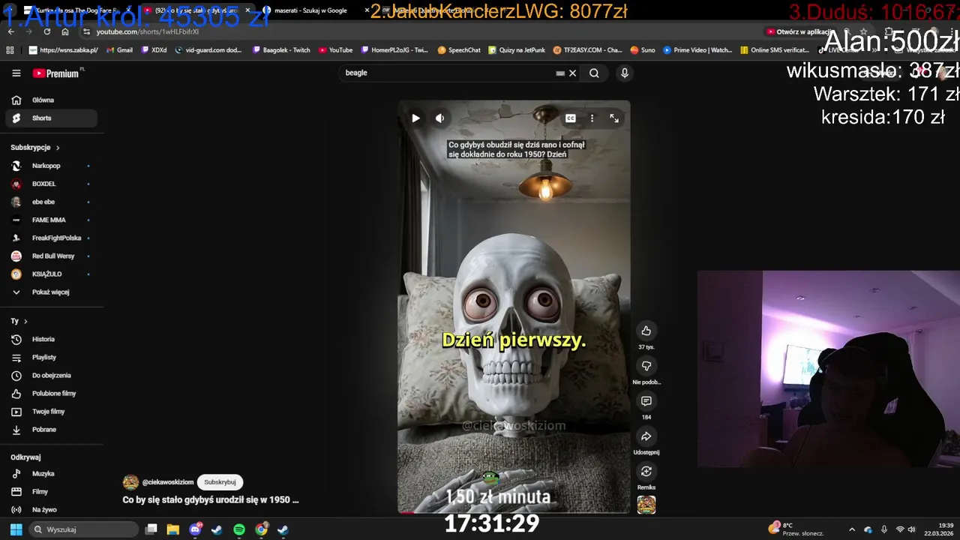Click the magnifier search button
This screenshot has width=960, height=540.
tap(594, 73)
